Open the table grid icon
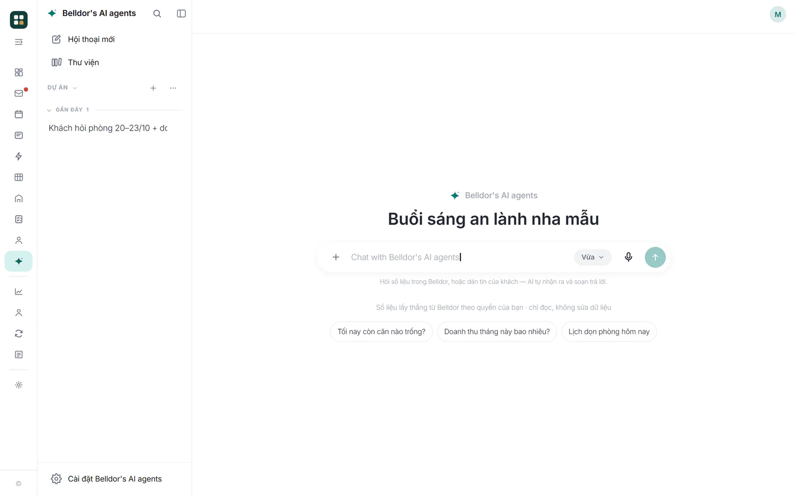 pyautogui.click(x=19, y=177)
